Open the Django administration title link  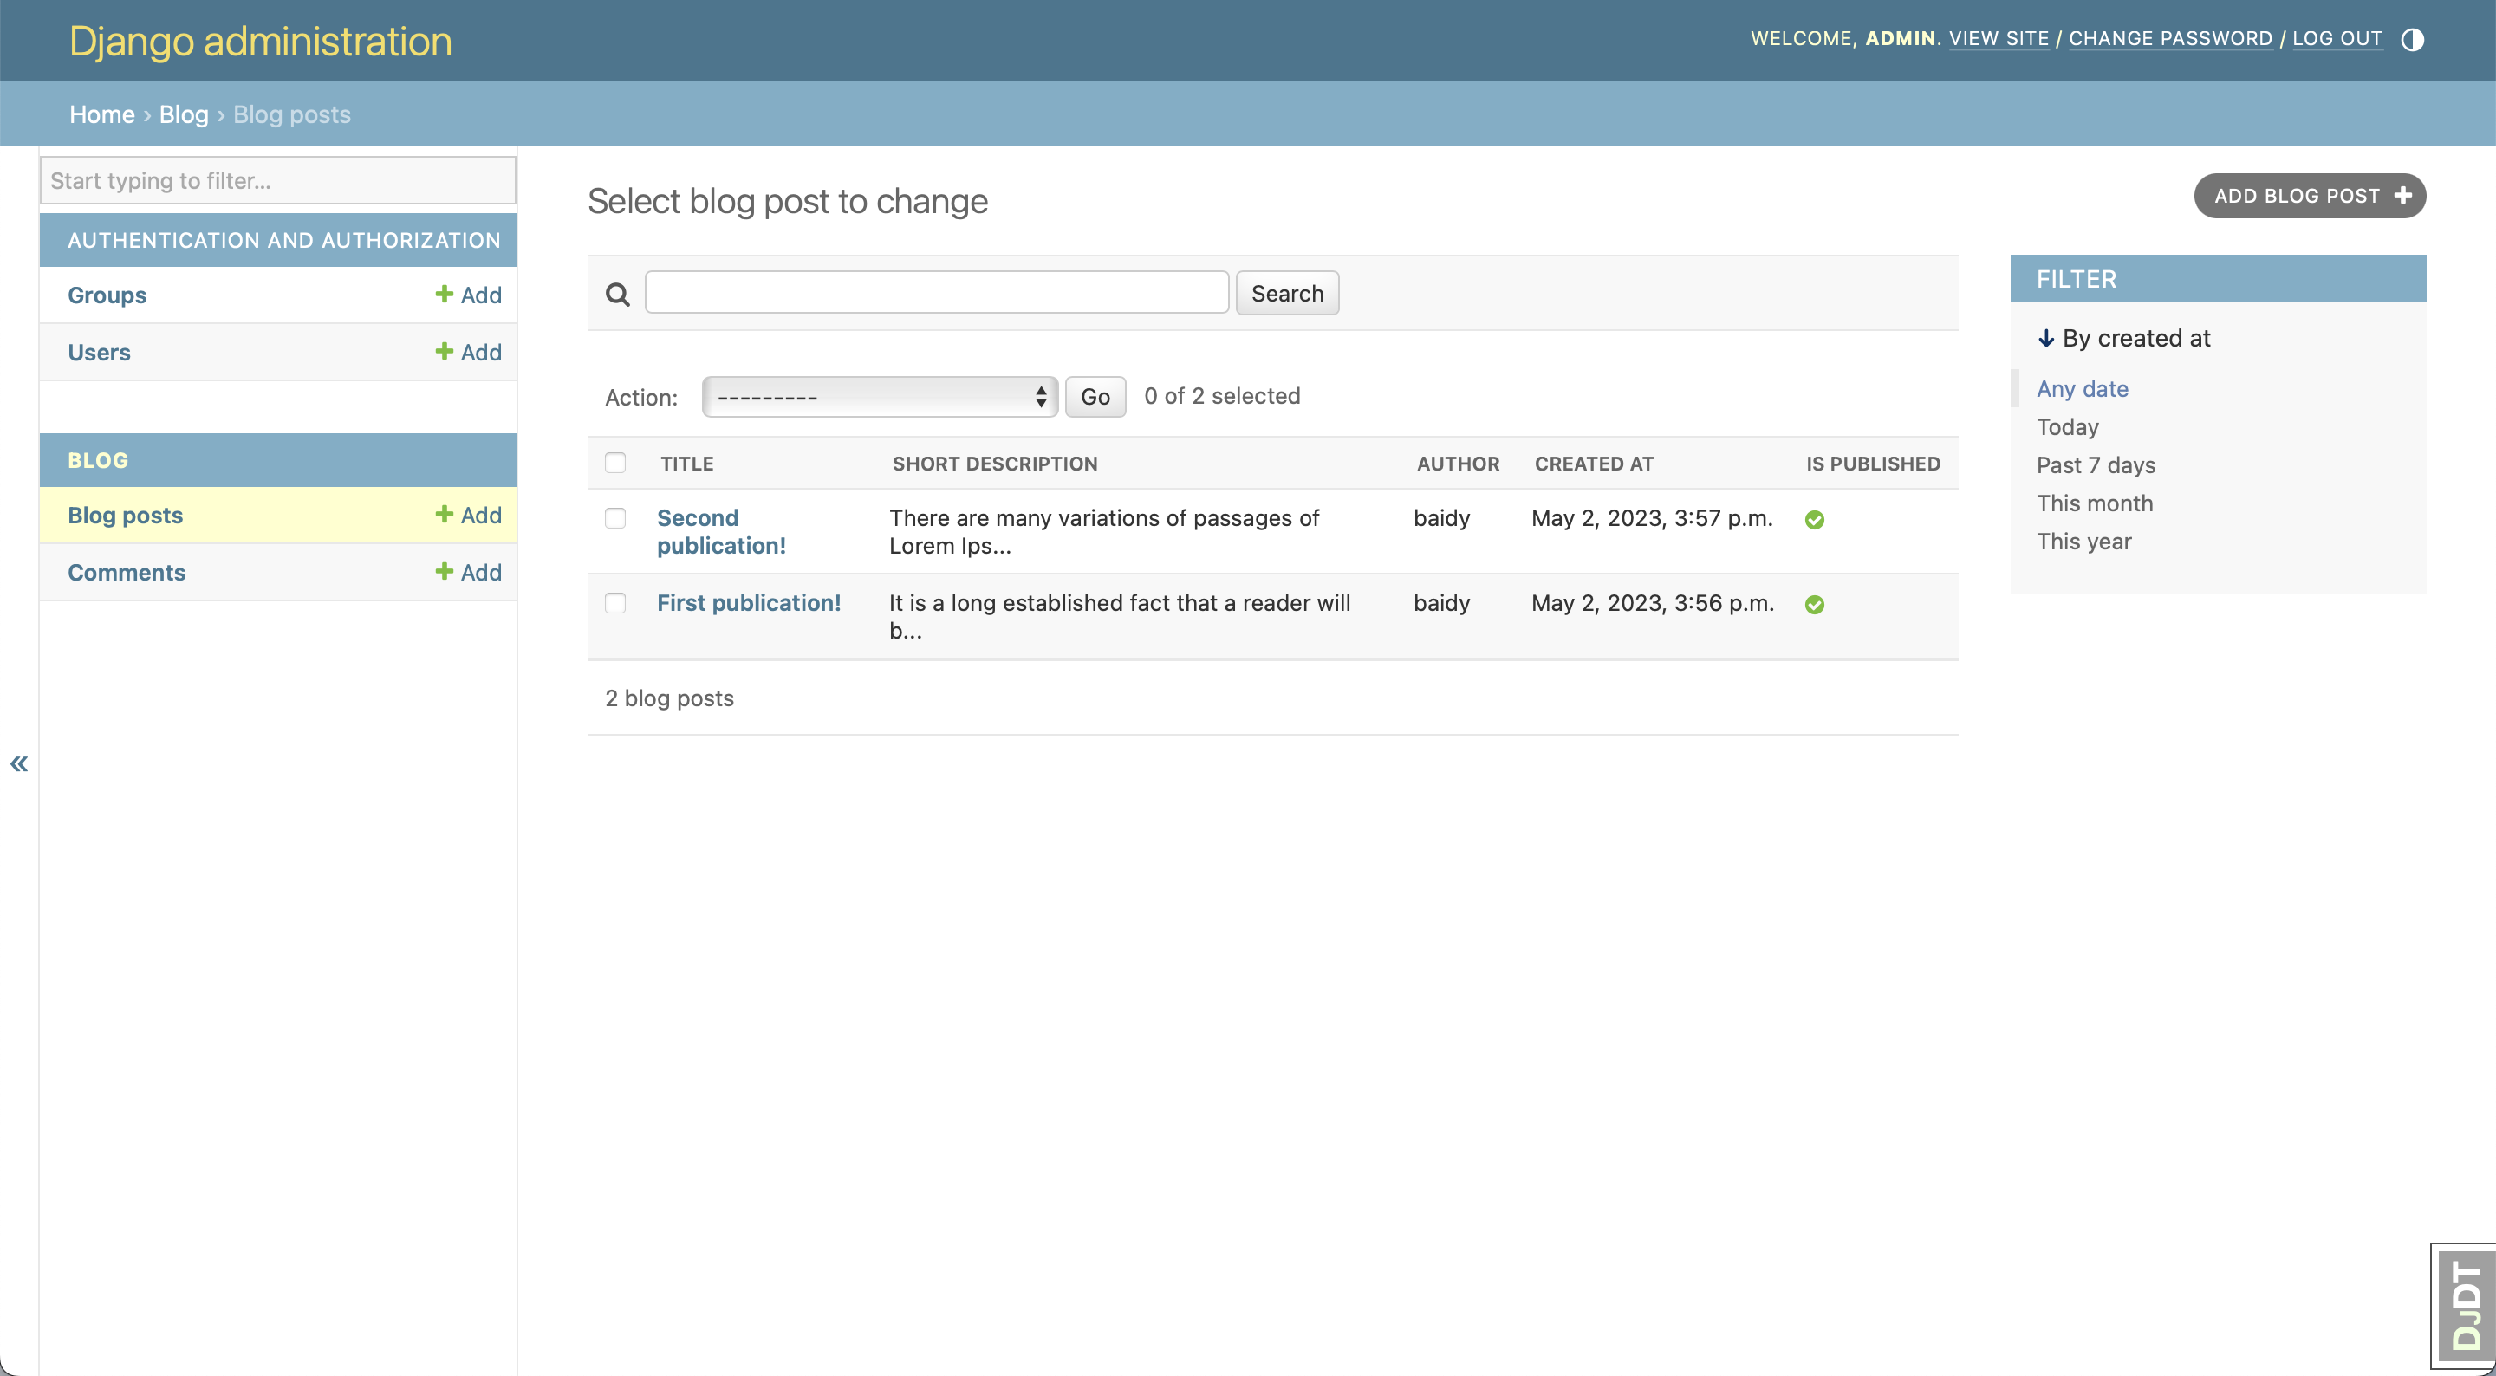[260, 42]
